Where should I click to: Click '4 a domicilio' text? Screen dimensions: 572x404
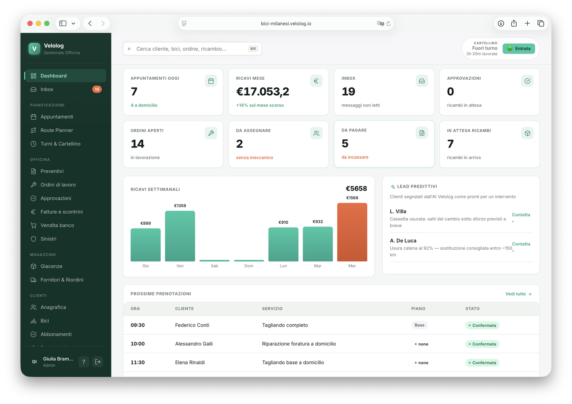144,105
